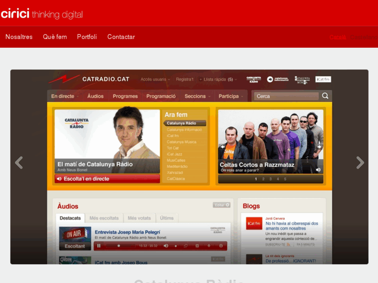Click speaker icon on Celtas Cortos caption

coord(318,170)
